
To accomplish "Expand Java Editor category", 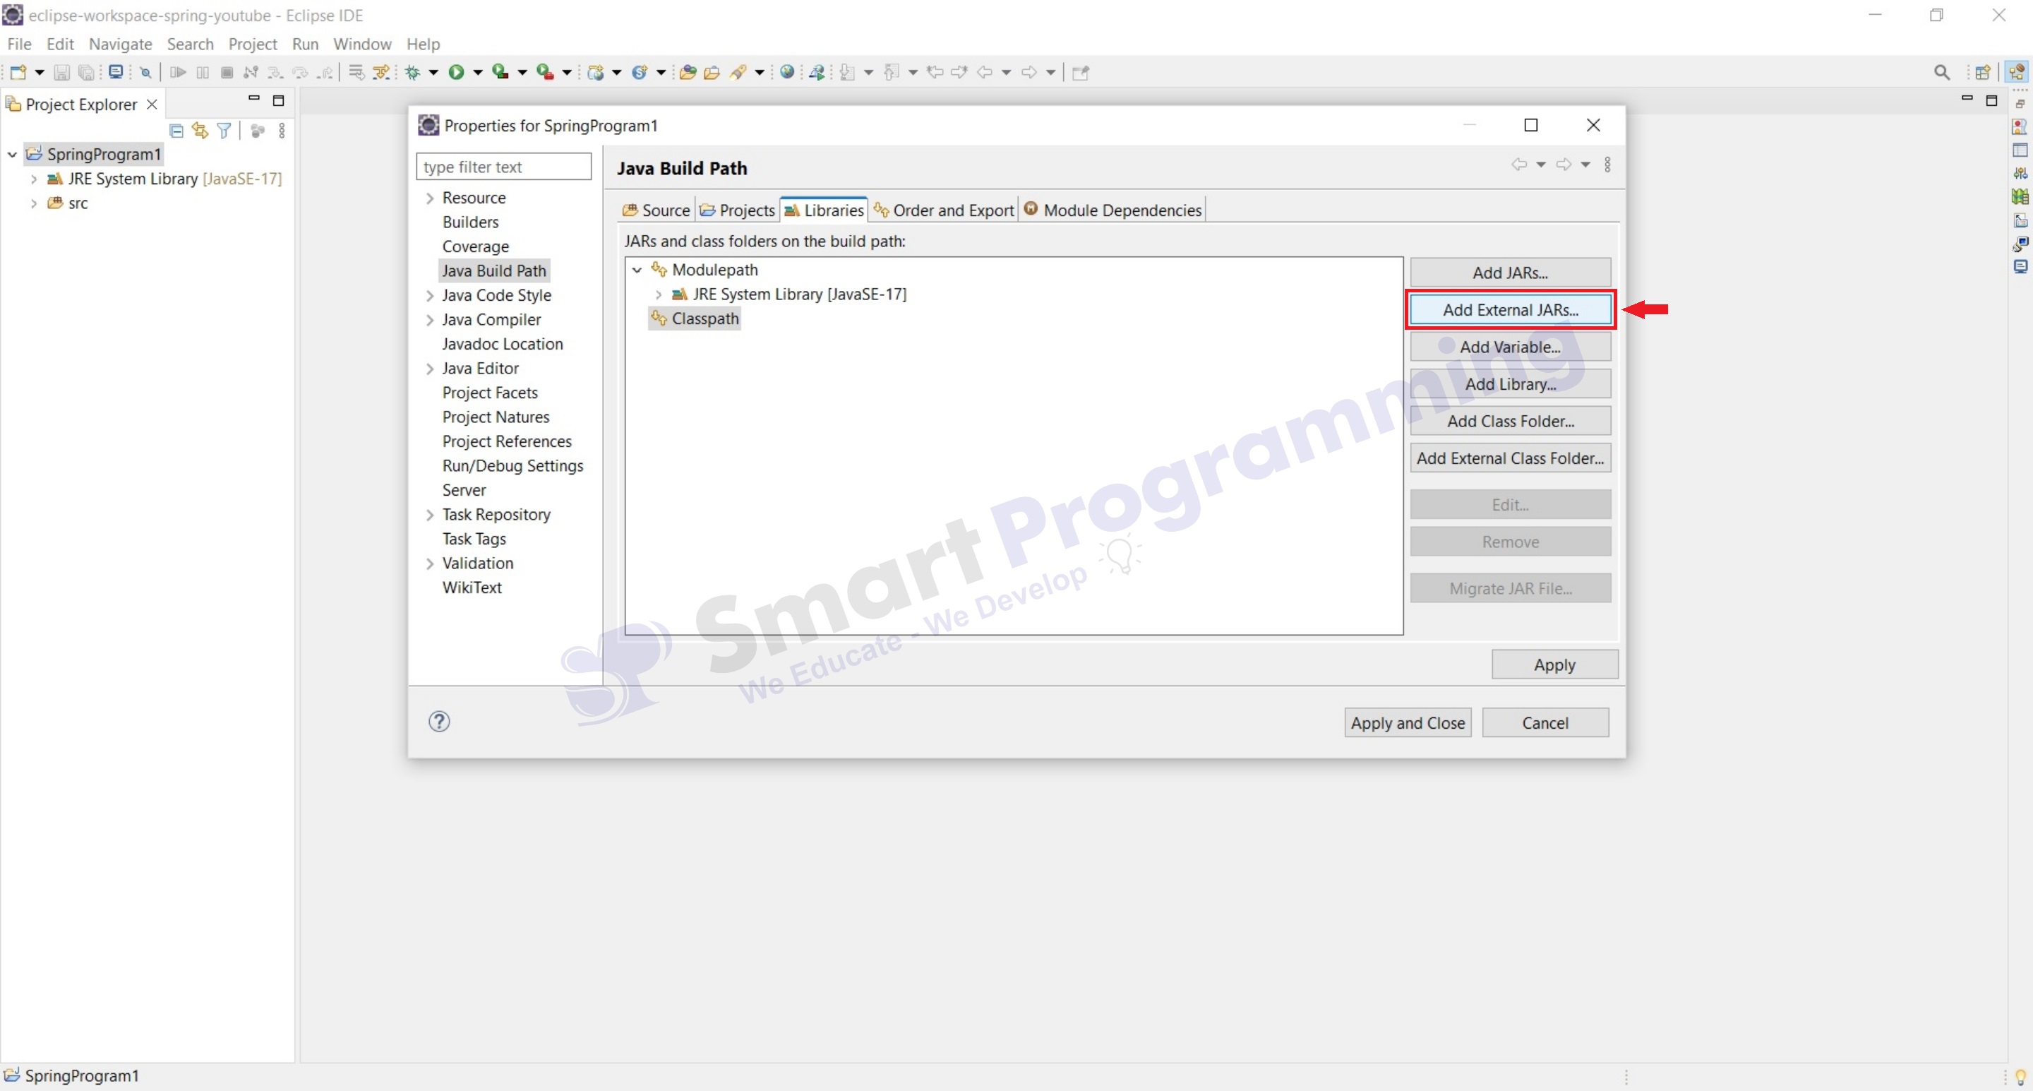I will (x=430, y=369).
